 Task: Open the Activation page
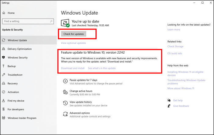point(28,92)
